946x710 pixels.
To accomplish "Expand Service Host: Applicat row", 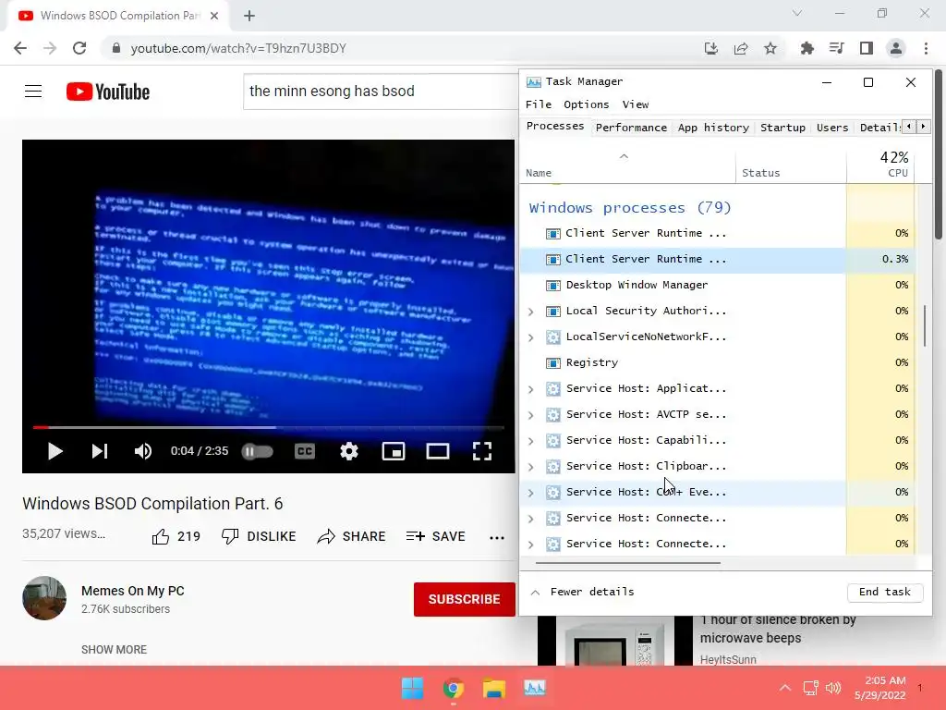I will pos(531,389).
